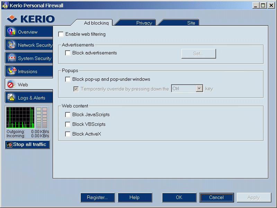Open the Logs & Alerts section
This screenshot has width=277, height=208.
(29, 98)
